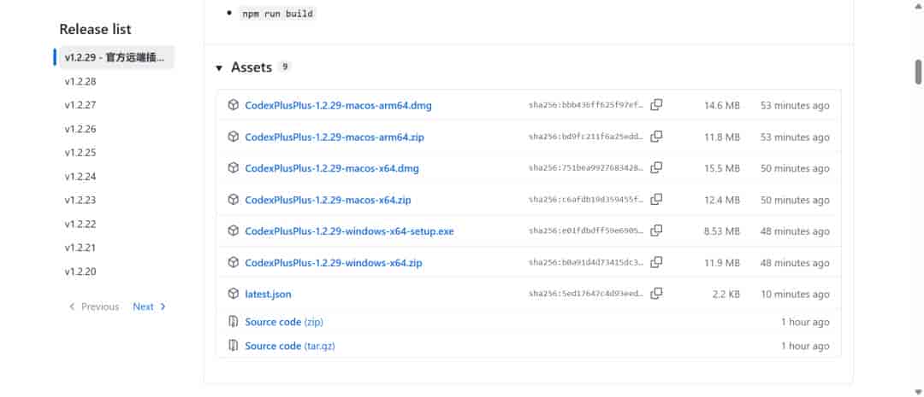Screen dimensions: 924x397
Task: Select release v1.2.24 in Release list
Action: (80, 177)
